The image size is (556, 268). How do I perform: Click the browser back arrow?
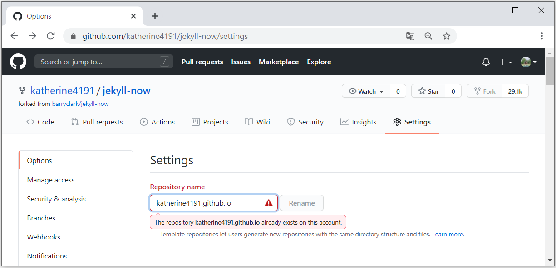15,36
